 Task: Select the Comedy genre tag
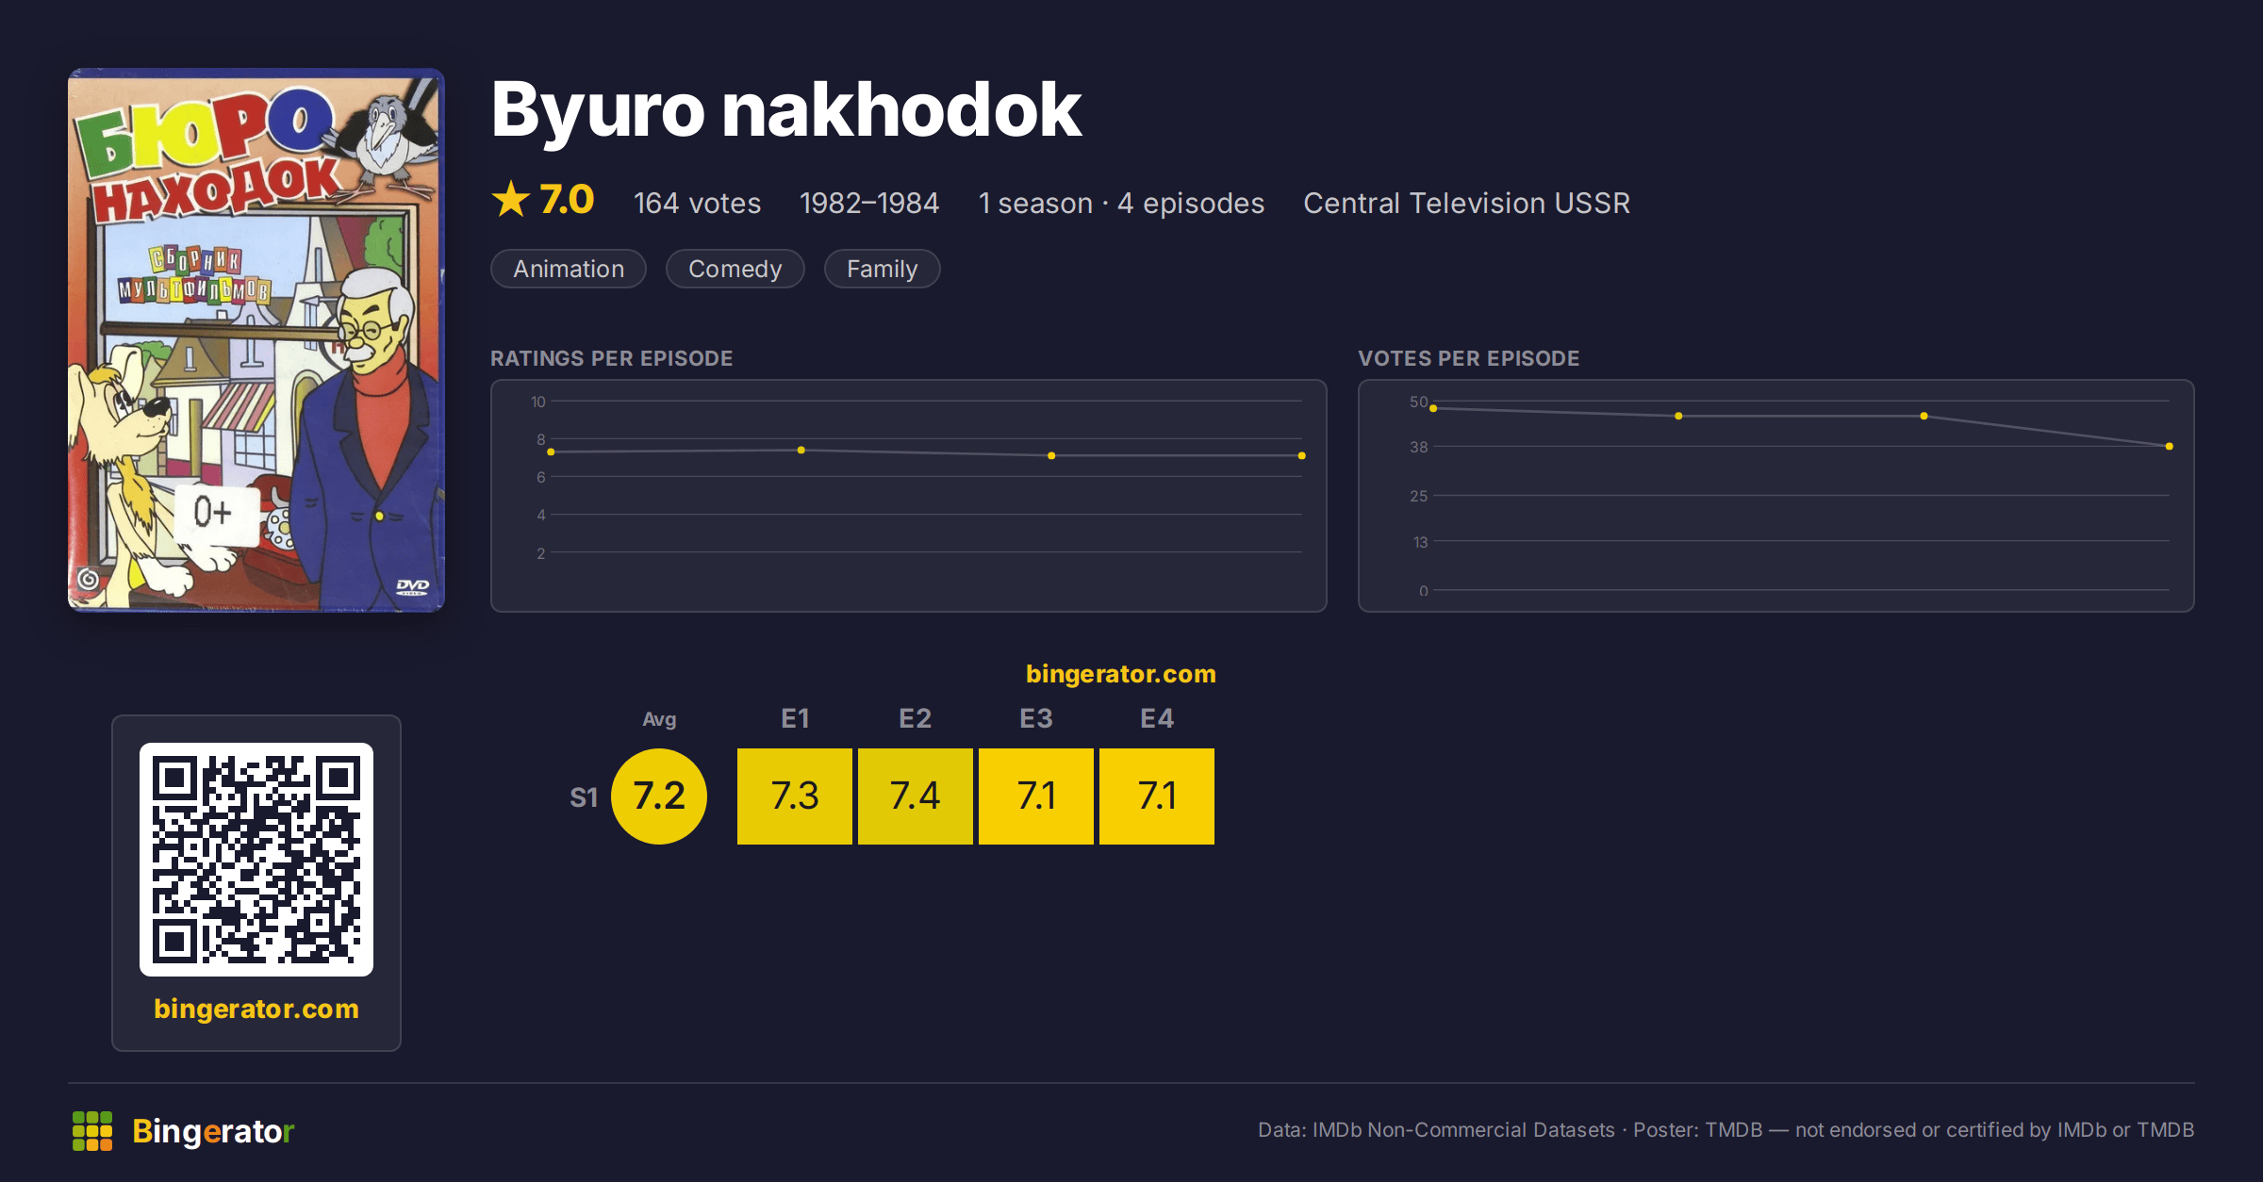click(735, 269)
